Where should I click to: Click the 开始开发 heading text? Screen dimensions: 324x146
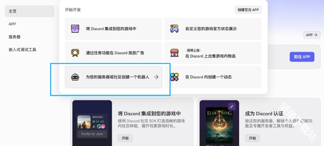coord(73,10)
